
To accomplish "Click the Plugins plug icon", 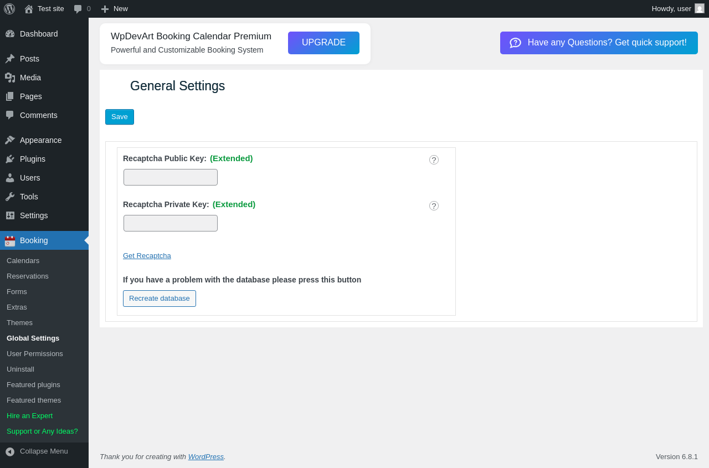I will click(10, 159).
